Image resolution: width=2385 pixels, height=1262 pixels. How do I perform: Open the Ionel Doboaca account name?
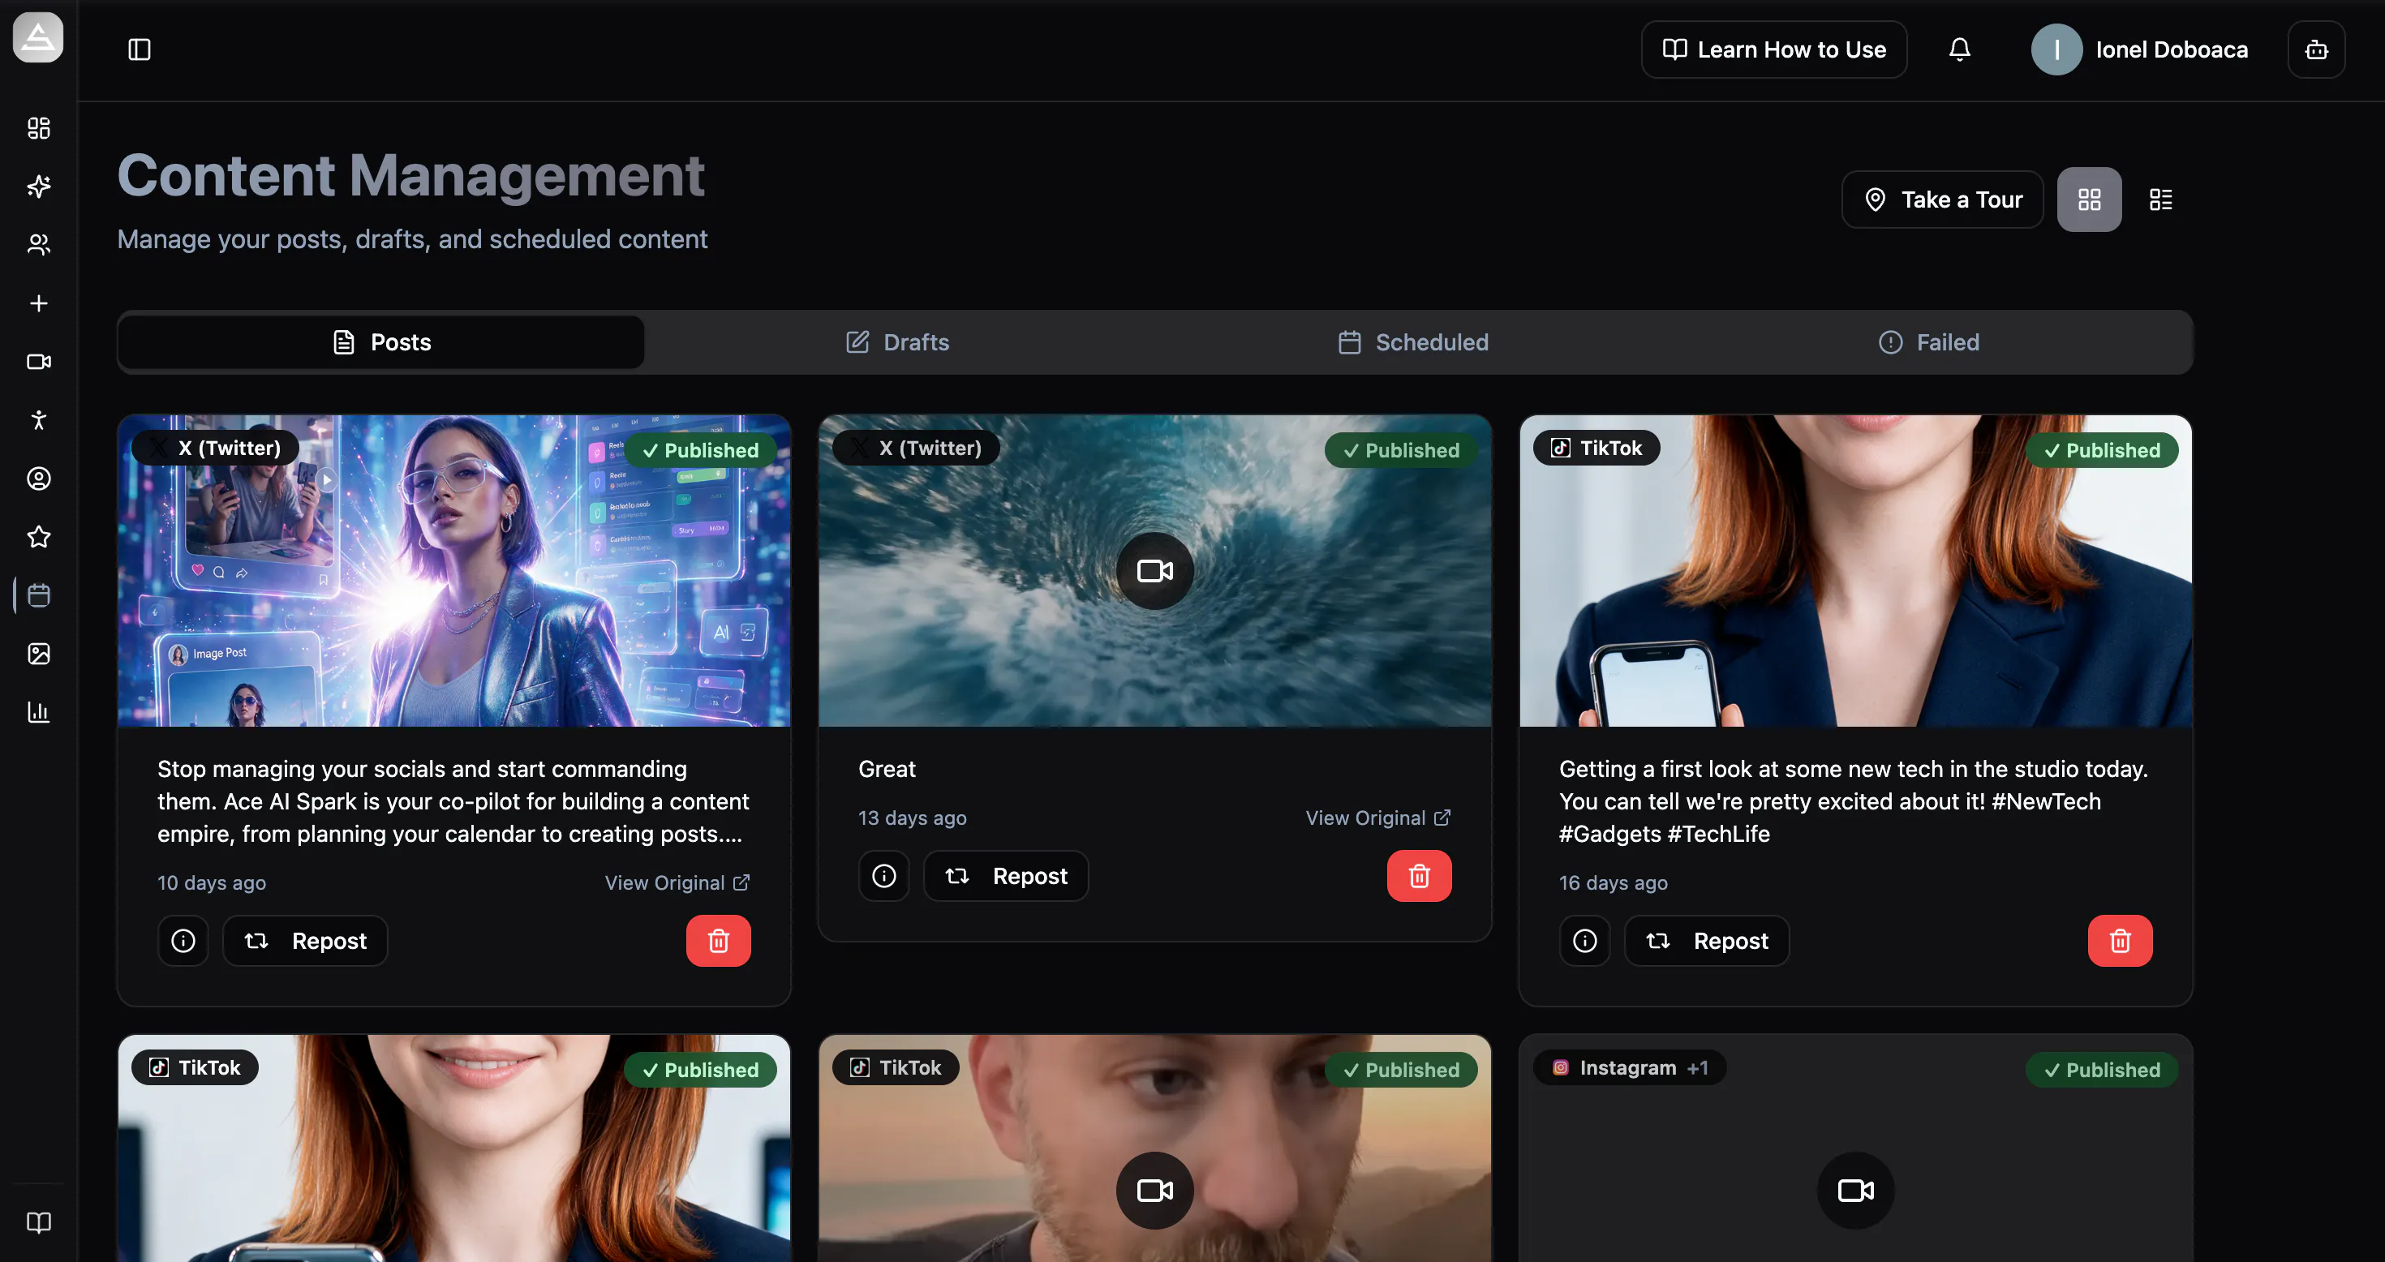click(x=2171, y=49)
